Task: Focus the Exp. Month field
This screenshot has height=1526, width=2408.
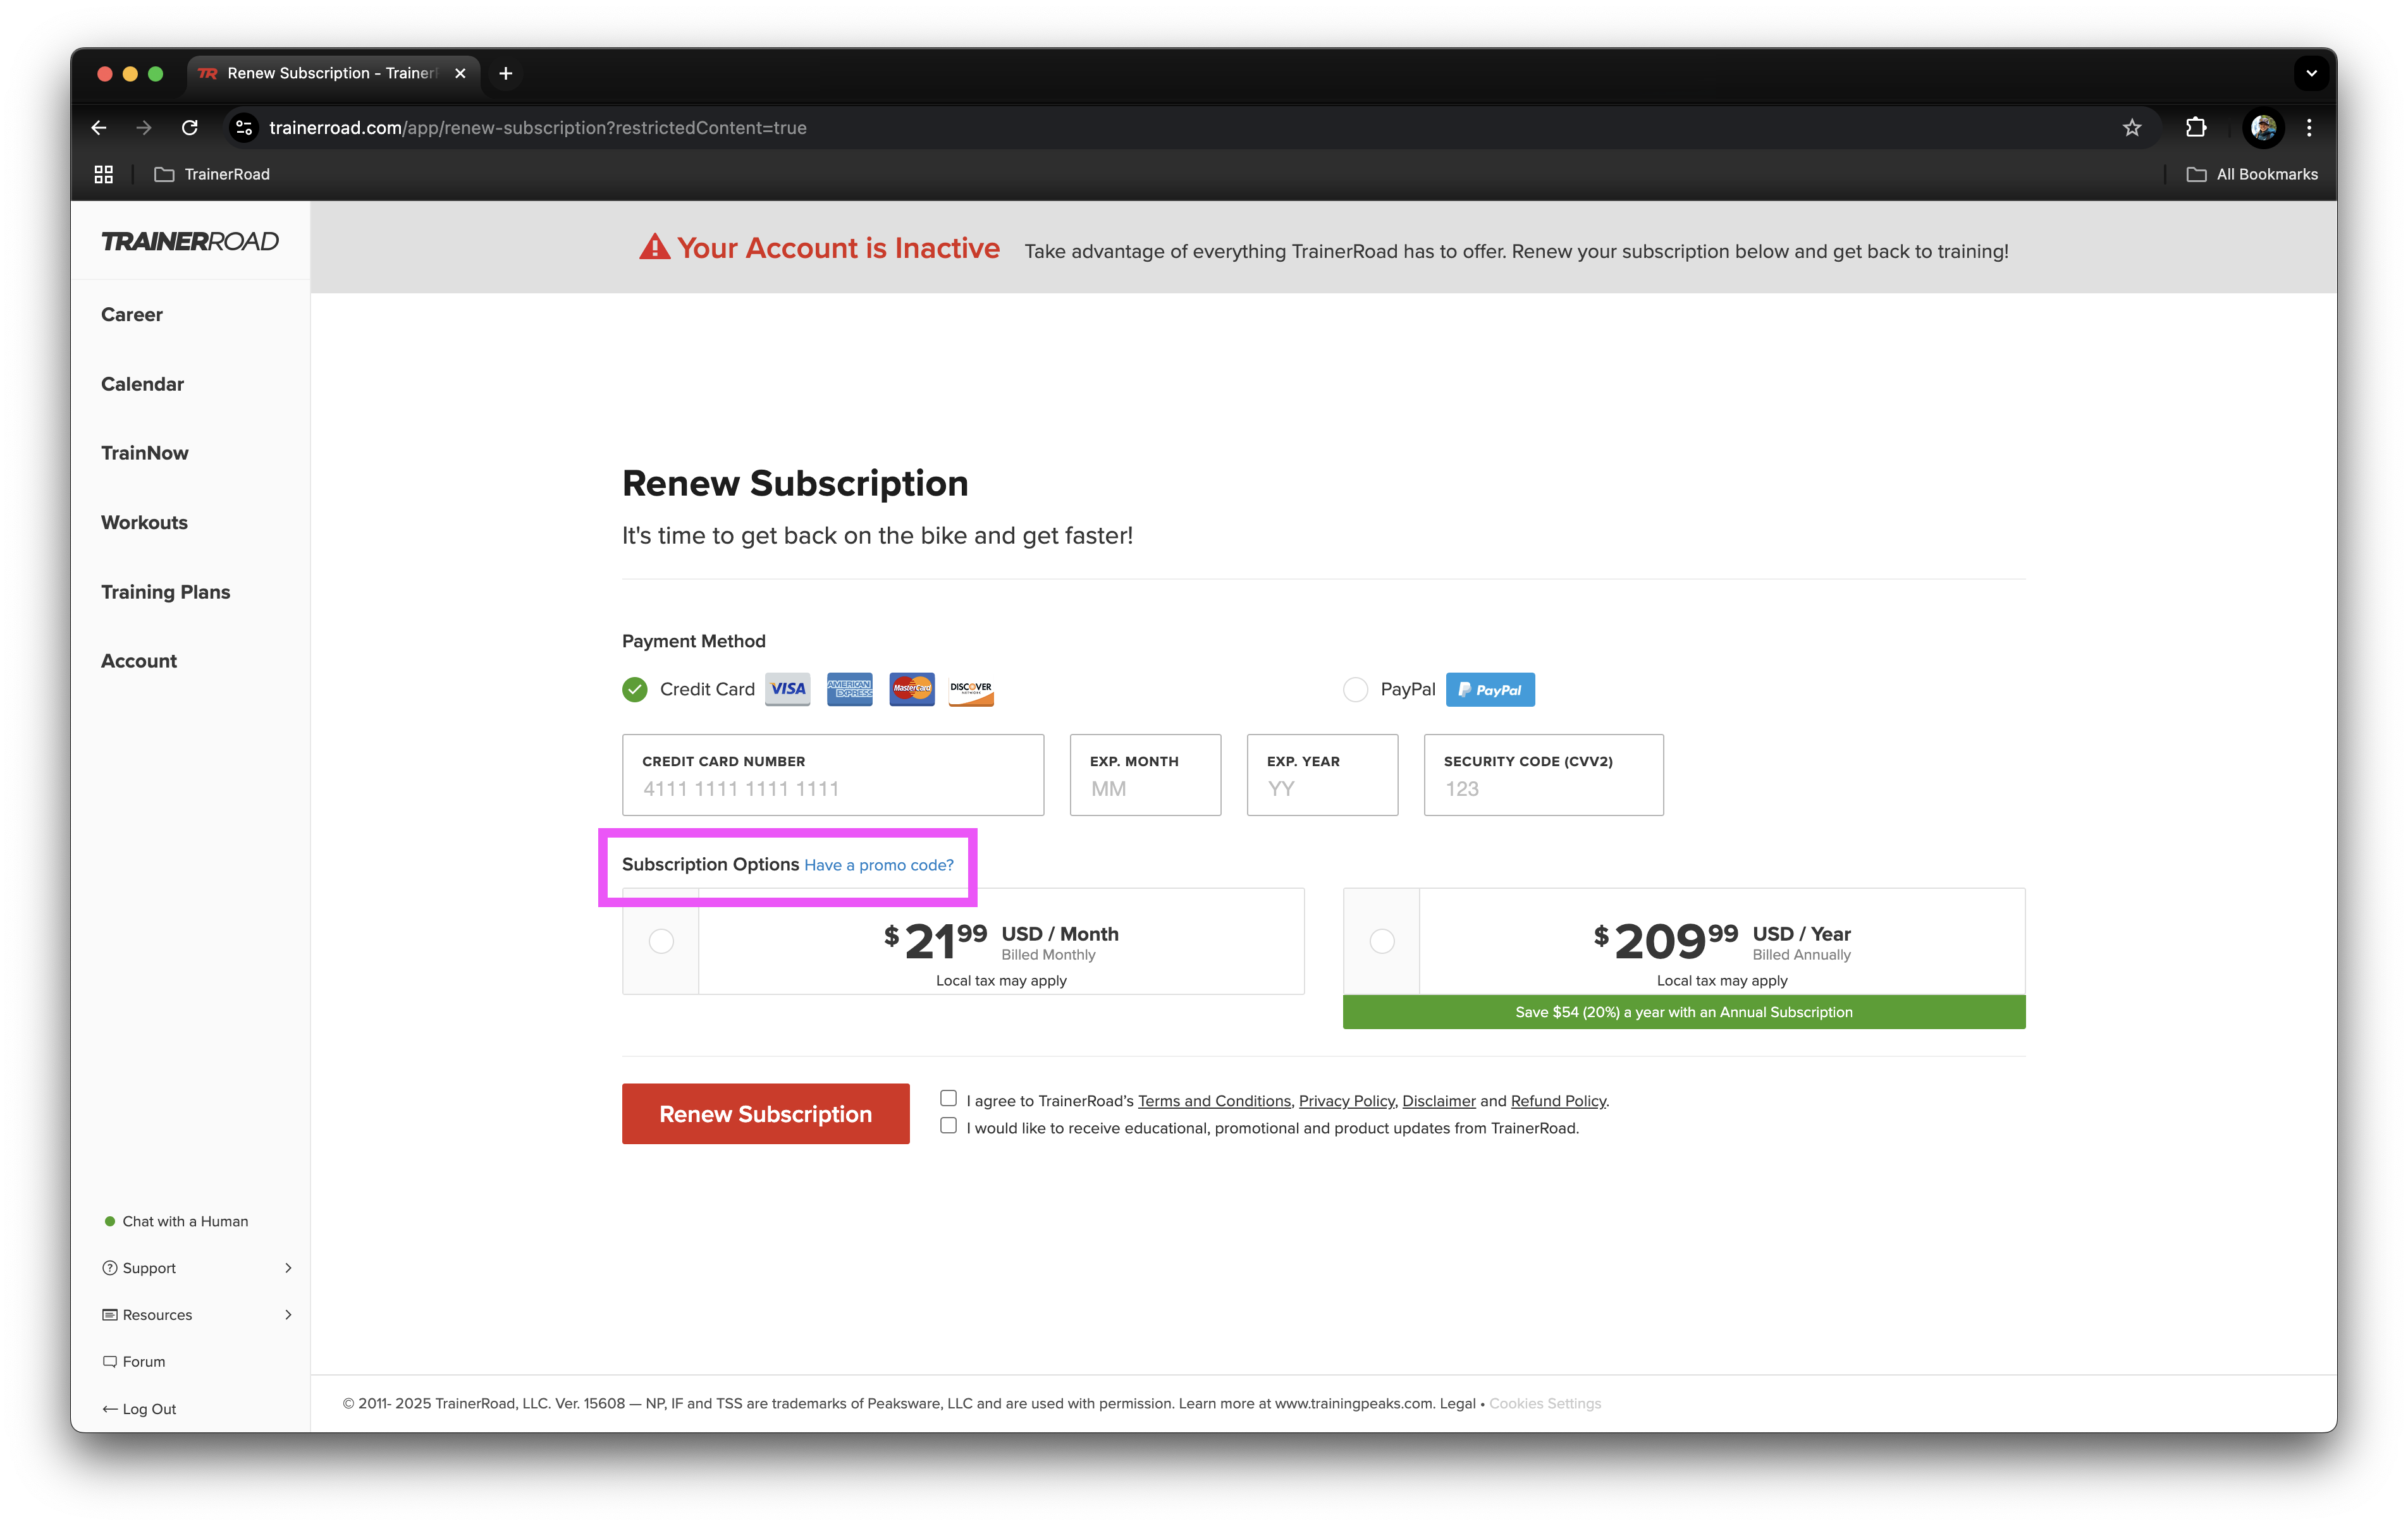Action: point(1146,775)
